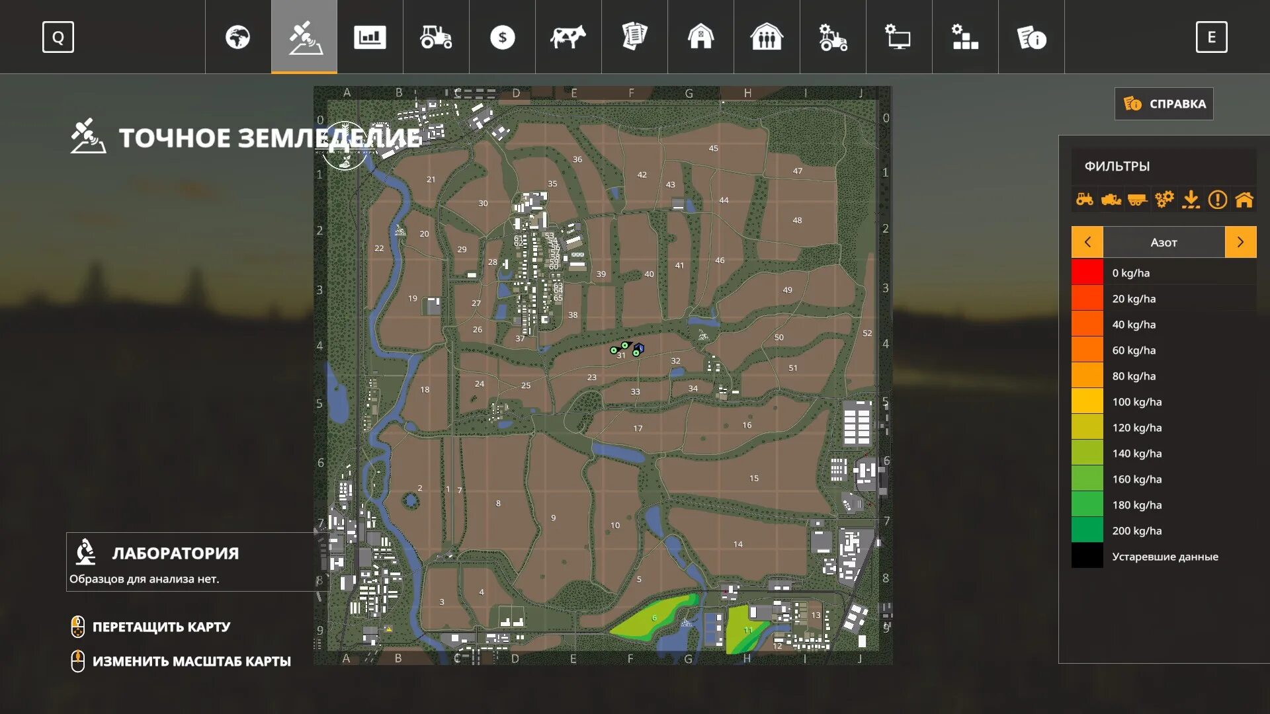This screenshot has height=714, width=1270.
Task: Open the help info tab icon
Action: click(1031, 37)
